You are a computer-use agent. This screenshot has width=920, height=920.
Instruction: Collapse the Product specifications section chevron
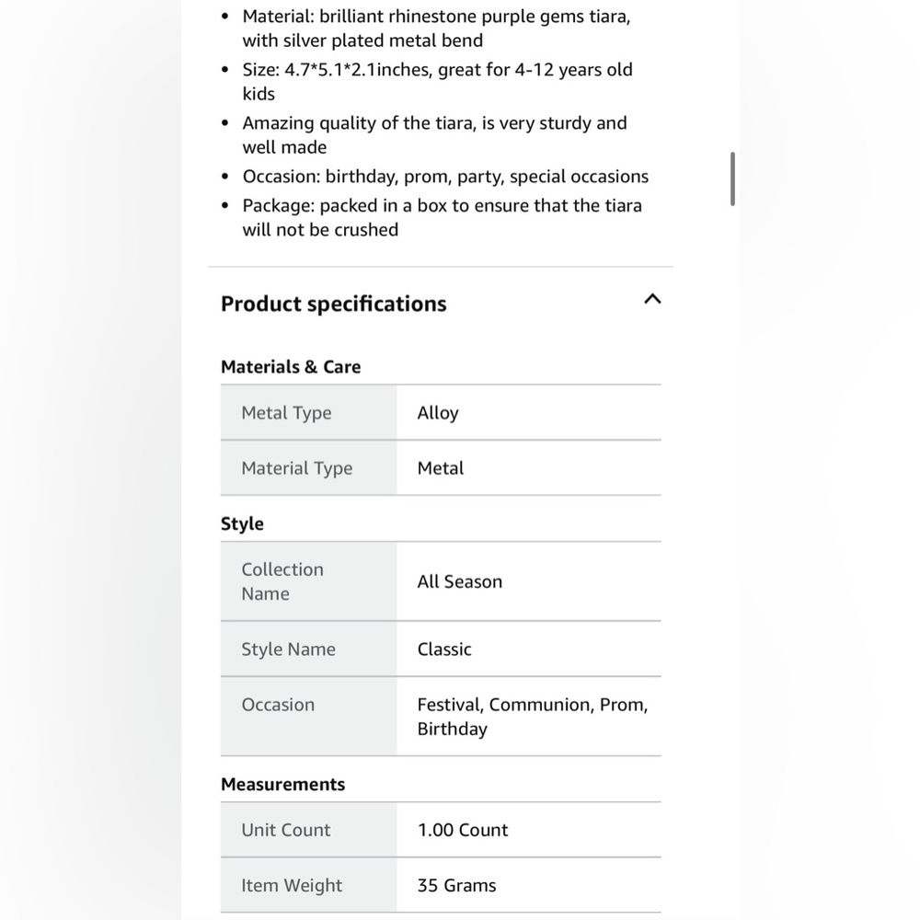tap(652, 299)
